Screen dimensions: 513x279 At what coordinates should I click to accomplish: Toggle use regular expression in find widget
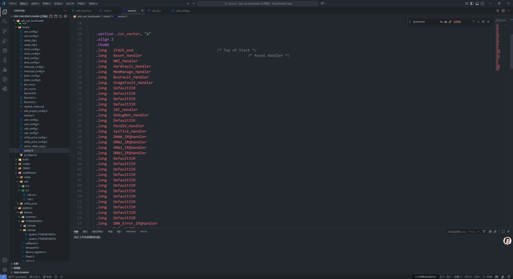point(450,22)
